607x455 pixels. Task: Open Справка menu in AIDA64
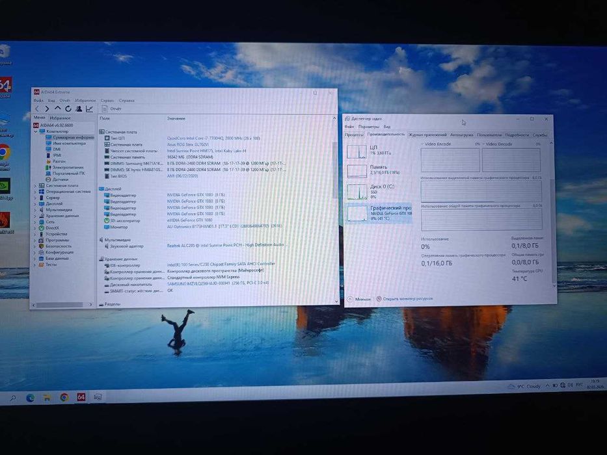[x=127, y=101]
